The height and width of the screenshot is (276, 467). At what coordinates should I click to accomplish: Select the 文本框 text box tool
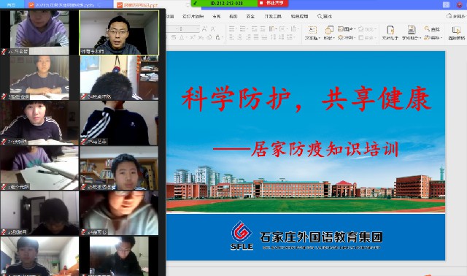pos(312,33)
